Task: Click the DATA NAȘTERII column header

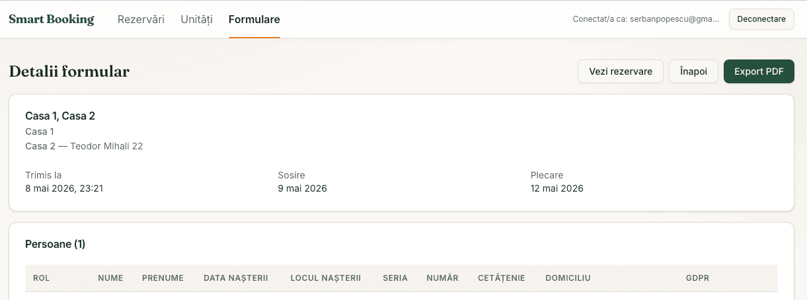Action: 236,278
